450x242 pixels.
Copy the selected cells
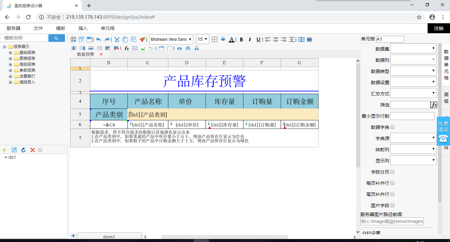(x=125, y=39)
